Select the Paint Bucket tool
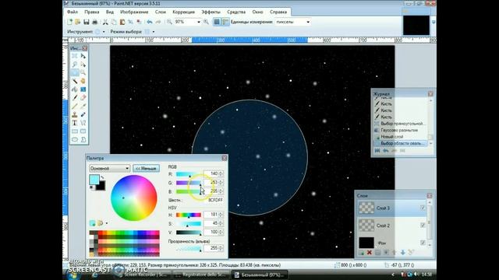 click(75, 89)
